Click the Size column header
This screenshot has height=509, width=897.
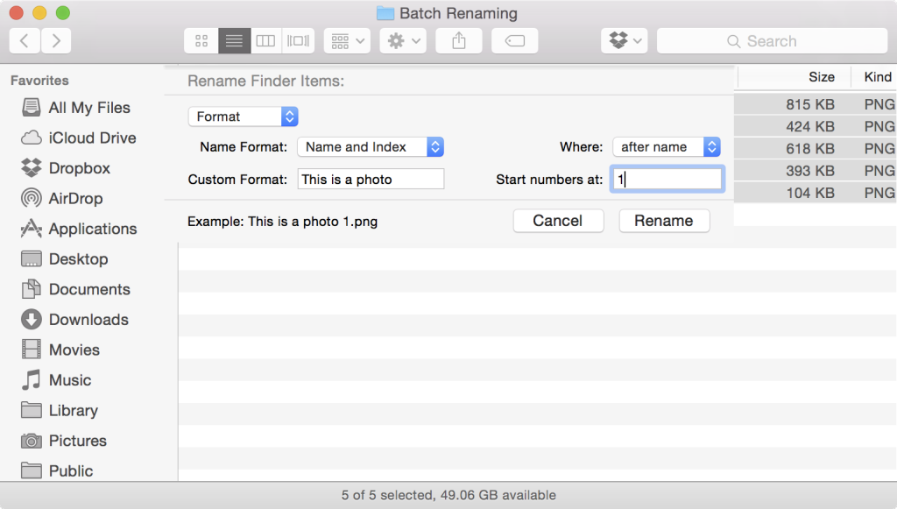(821, 77)
